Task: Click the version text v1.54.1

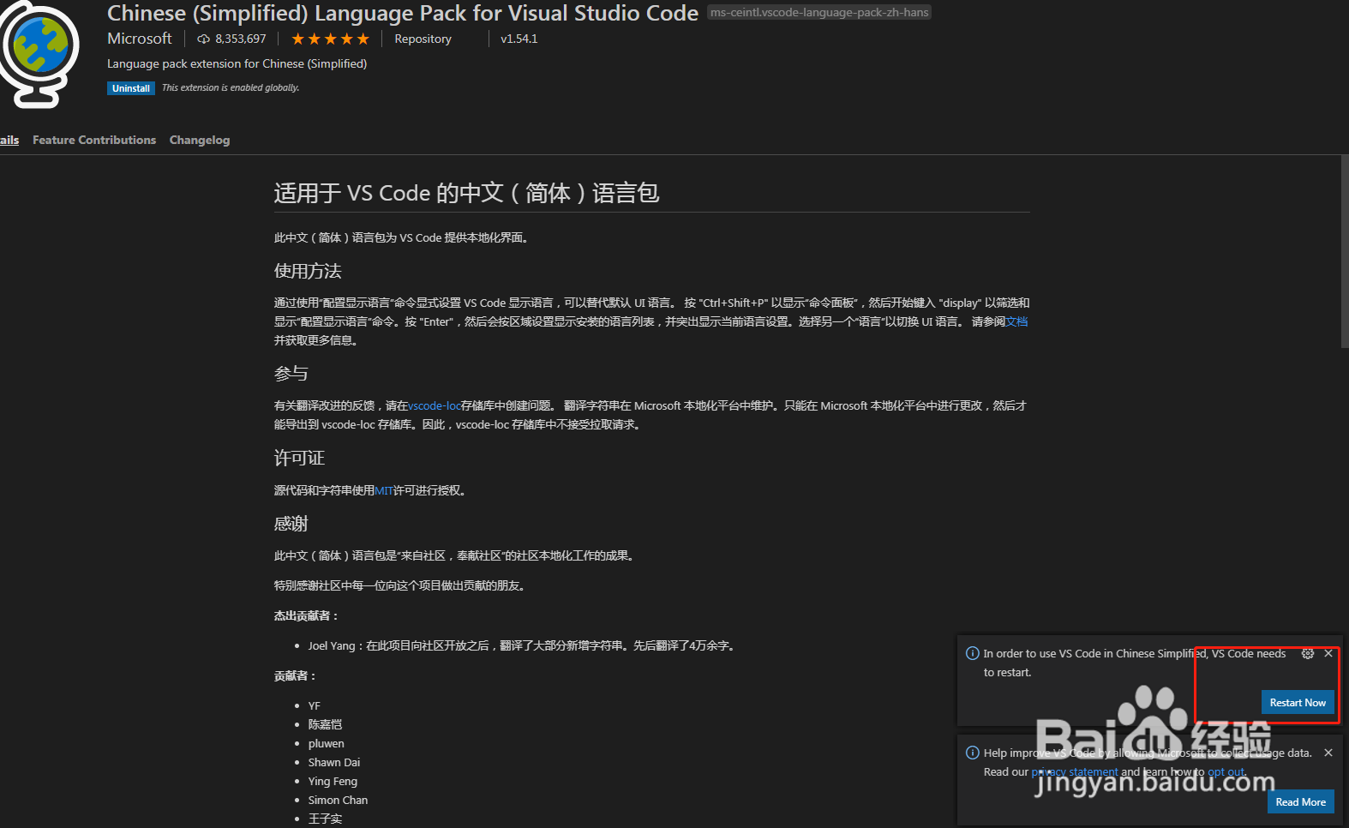Action: click(519, 39)
